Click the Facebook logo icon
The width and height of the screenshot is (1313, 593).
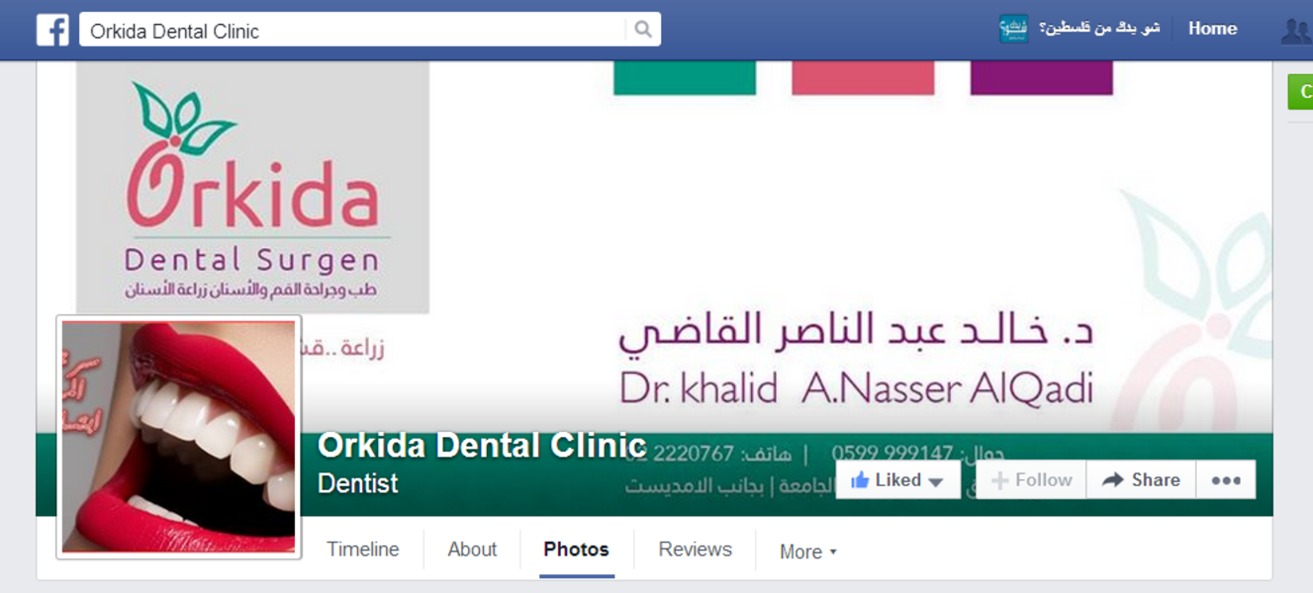click(x=52, y=30)
